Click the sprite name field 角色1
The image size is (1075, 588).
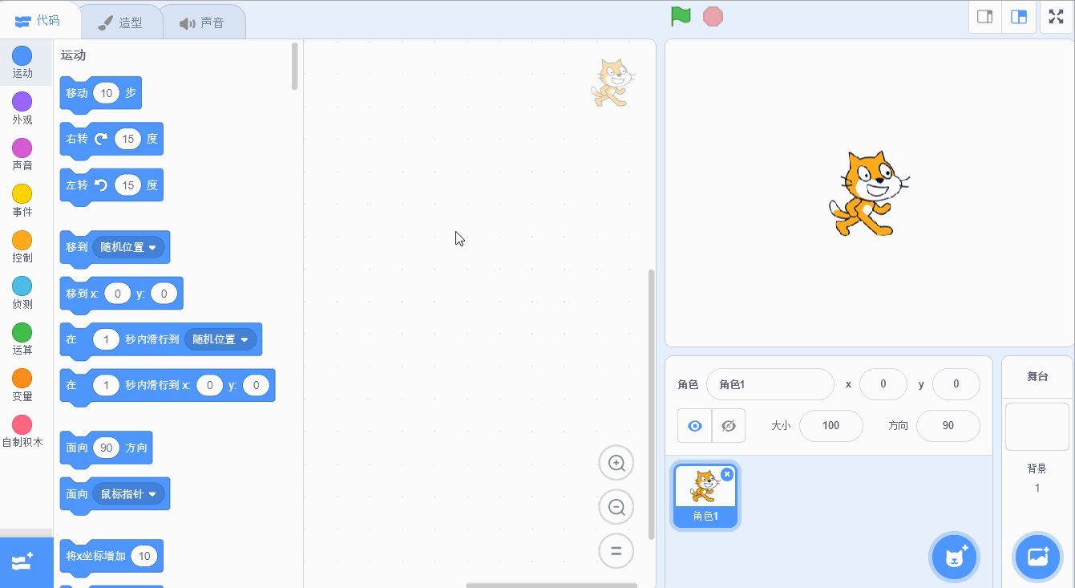tap(770, 384)
